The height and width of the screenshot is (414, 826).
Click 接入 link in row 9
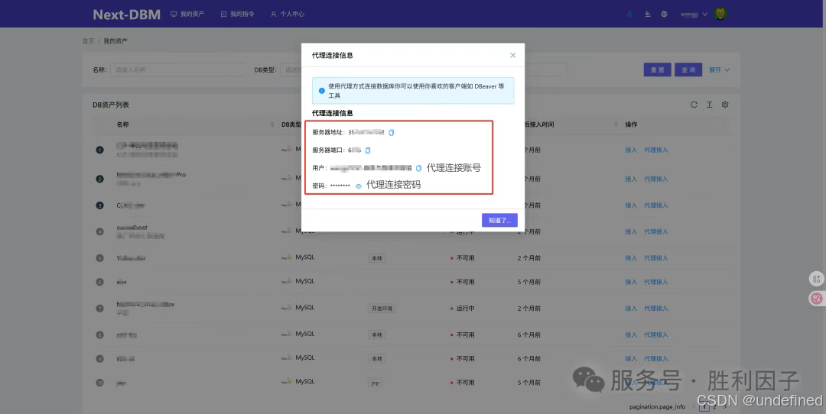(631, 359)
